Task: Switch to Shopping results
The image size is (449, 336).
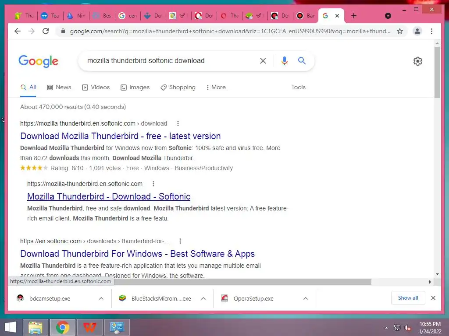Action: (x=178, y=87)
